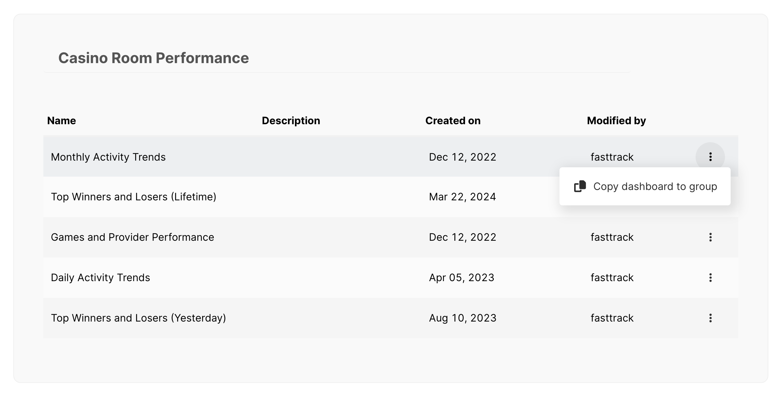Click Mar 22, 2024 created date
Viewport: 776px width, 398px height.
(462, 197)
